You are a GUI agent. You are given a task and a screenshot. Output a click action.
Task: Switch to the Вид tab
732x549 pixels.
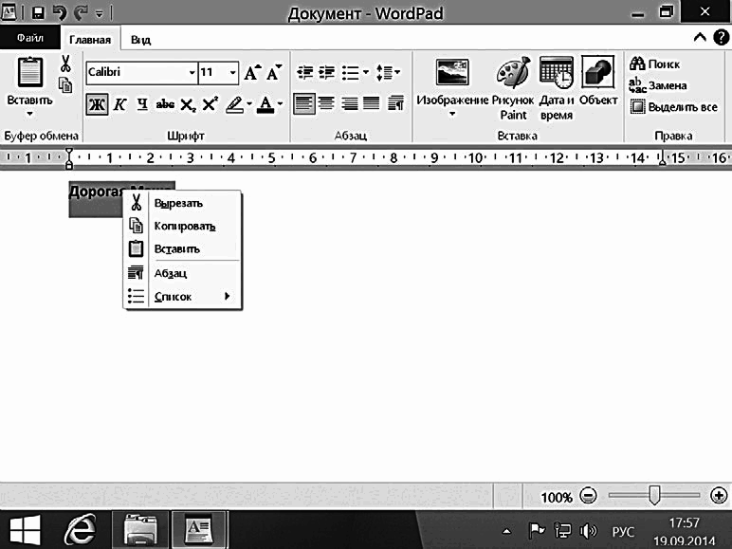click(x=140, y=40)
